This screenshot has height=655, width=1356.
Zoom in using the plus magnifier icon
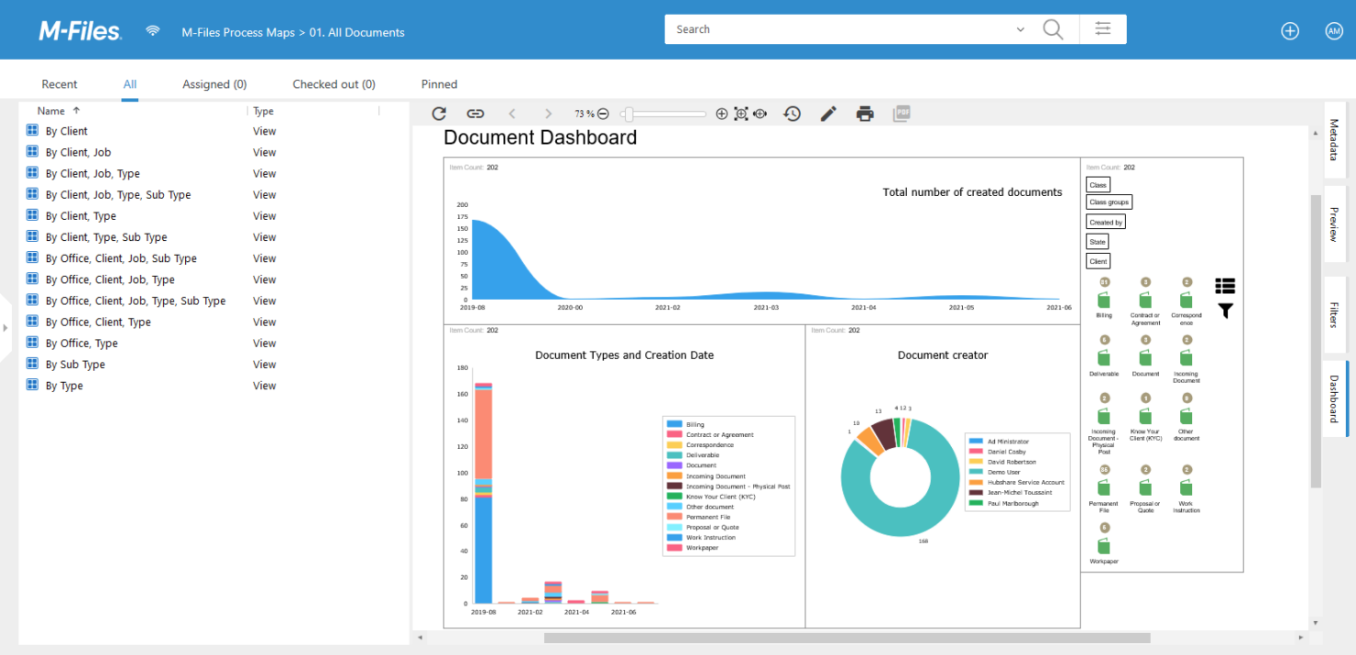click(x=722, y=113)
